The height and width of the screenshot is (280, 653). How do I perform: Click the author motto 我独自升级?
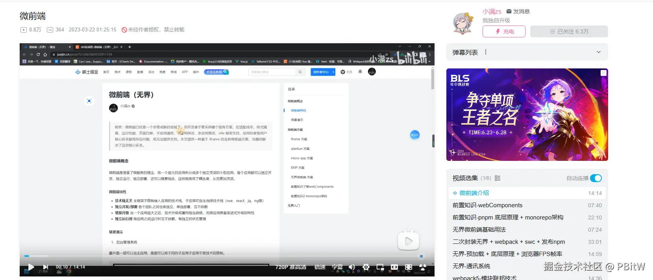pyautogui.click(x=496, y=20)
